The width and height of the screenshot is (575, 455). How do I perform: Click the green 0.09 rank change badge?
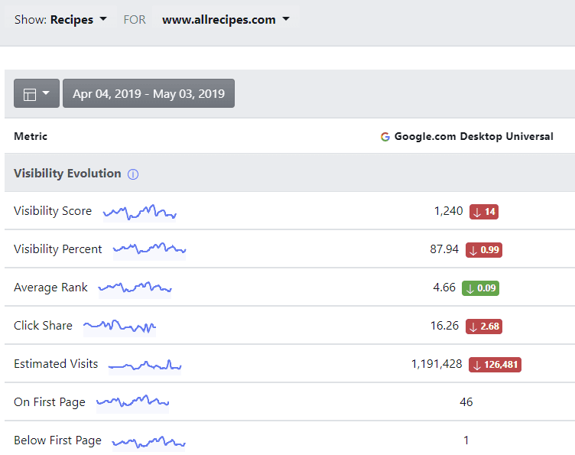point(481,288)
